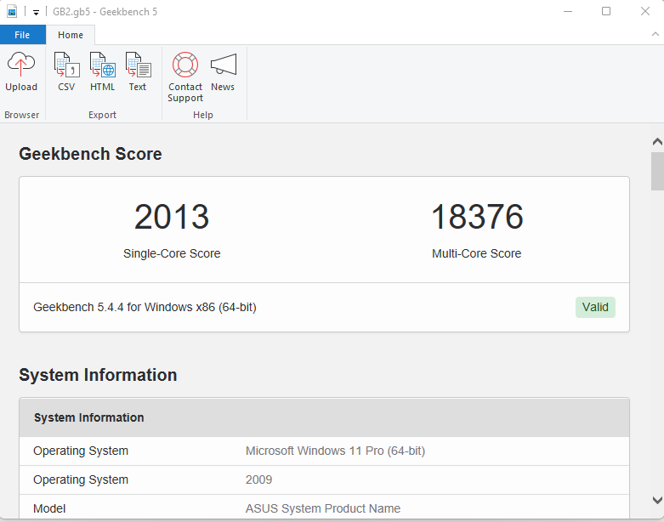Click the Multi-Core Score label

(x=476, y=253)
